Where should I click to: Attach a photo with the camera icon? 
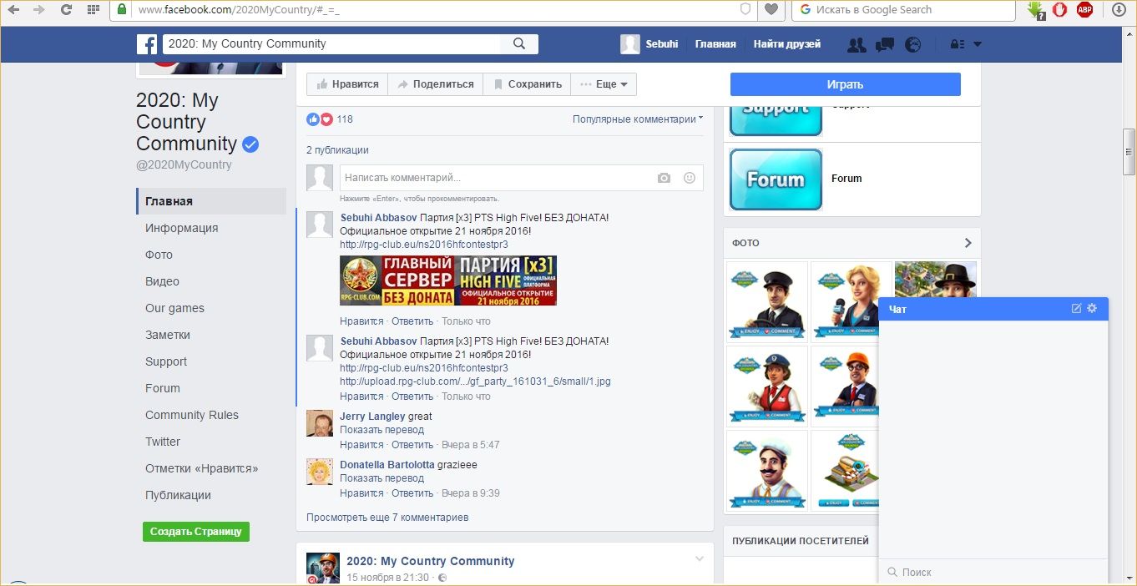tap(664, 178)
